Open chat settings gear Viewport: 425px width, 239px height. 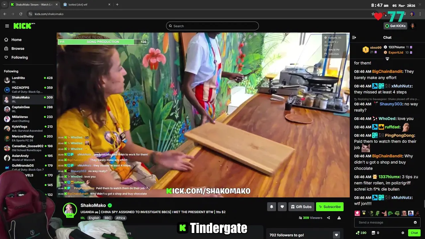[x=403, y=233]
